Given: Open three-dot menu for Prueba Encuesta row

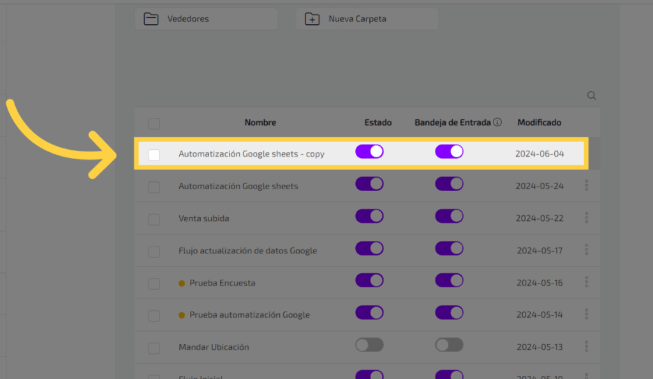Looking at the screenshot, I should coord(587,282).
